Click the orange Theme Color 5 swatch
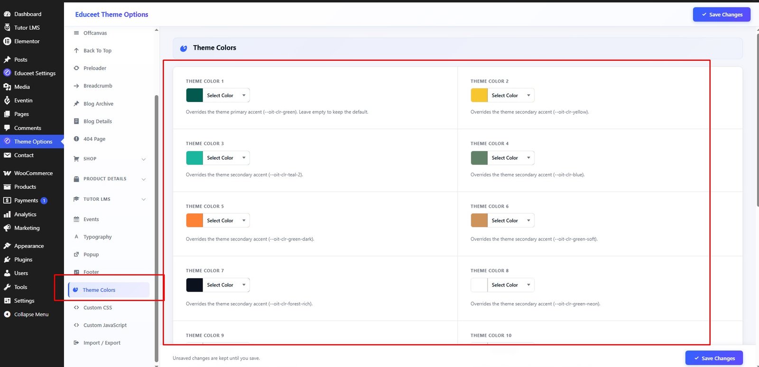Image resolution: width=759 pixels, height=367 pixels. (194, 220)
